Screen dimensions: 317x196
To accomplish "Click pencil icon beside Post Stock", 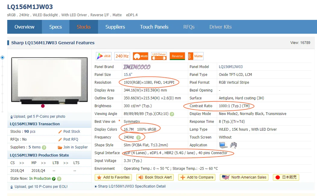I will click(x=60, y=132).
